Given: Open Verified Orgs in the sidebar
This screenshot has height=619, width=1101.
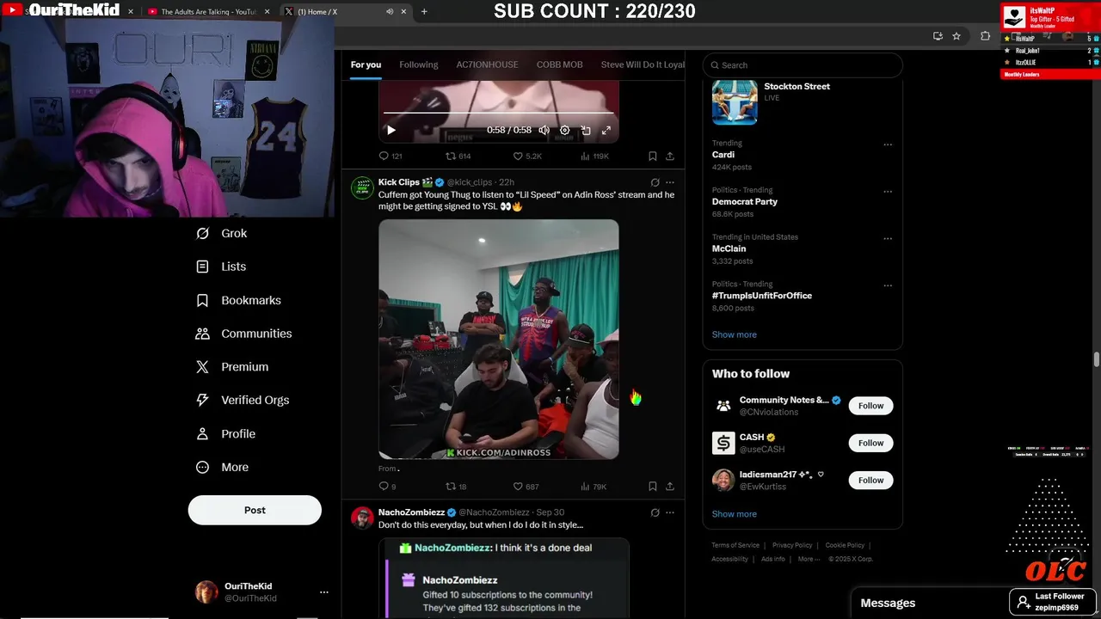Looking at the screenshot, I should (243, 400).
